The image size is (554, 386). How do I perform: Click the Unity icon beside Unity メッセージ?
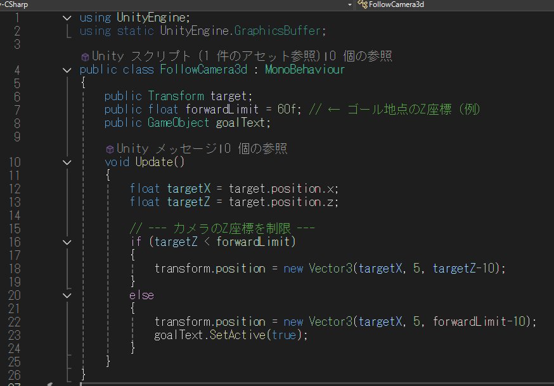pyautogui.click(x=110, y=149)
